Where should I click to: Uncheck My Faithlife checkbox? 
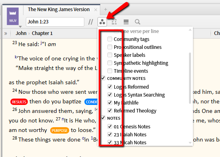click(110, 103)
